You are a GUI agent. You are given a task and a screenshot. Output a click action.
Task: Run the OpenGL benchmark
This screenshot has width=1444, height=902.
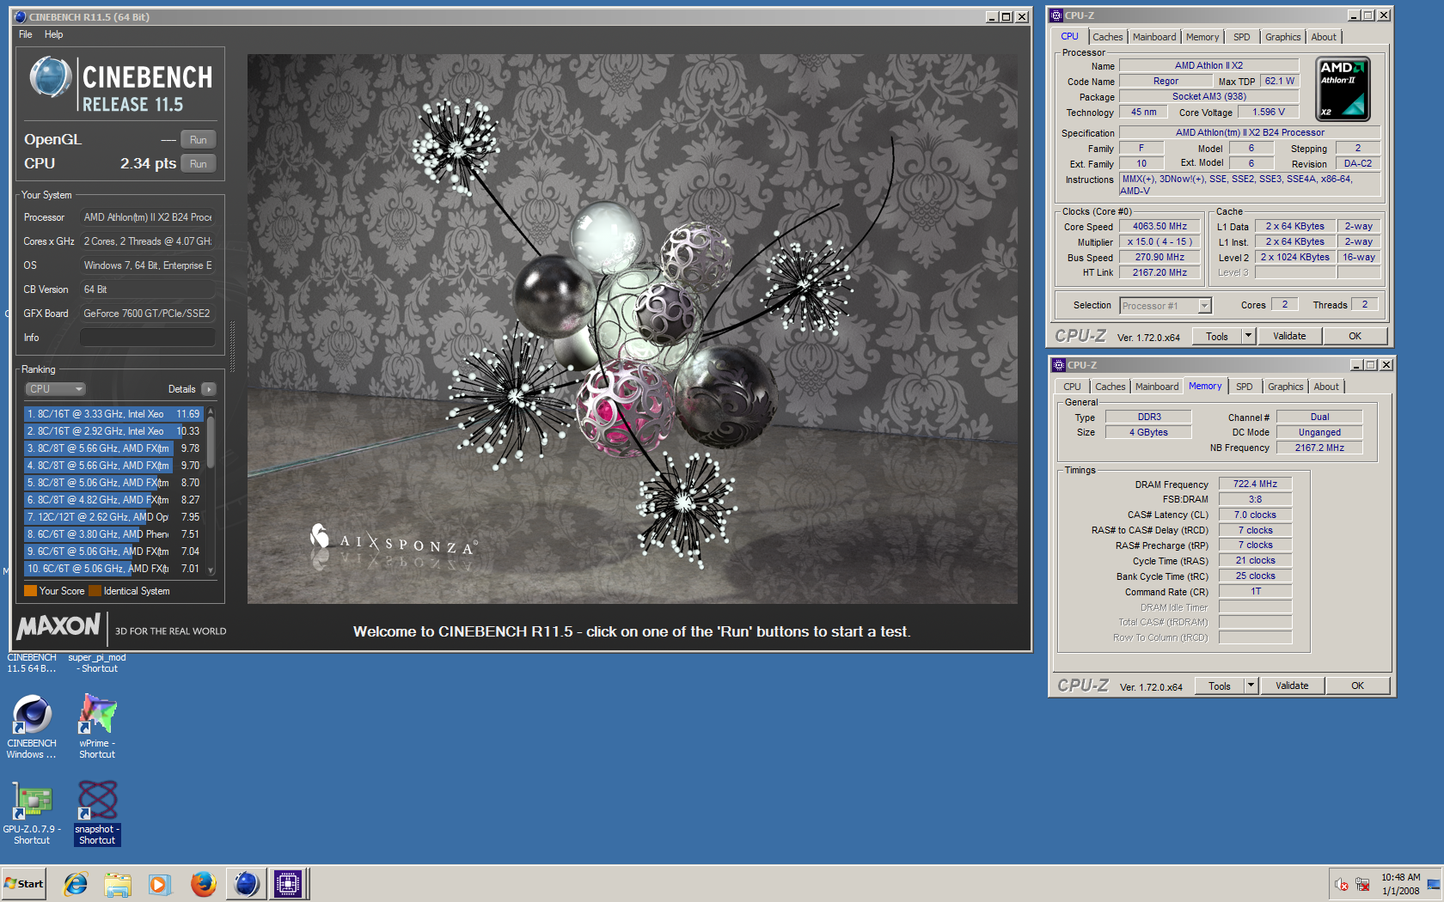point(199,140)
